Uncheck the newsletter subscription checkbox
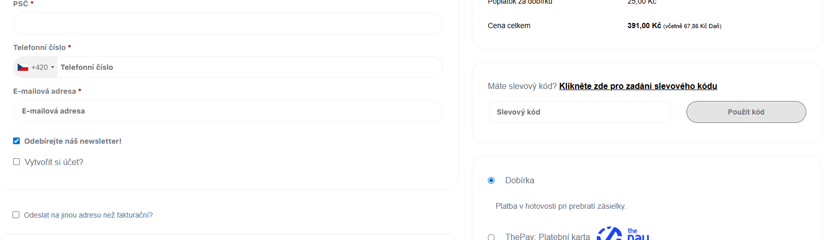The height and width of the screenshot is (240, 824). point(17,141)
